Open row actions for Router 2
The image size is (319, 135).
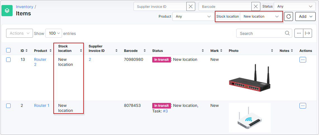pos(303,60)
